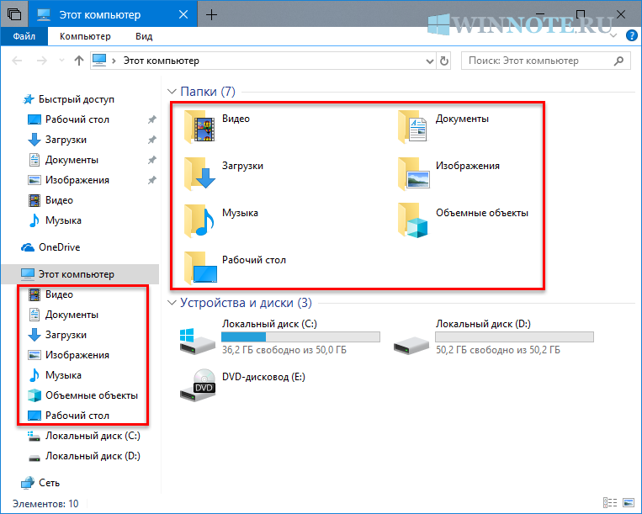Viewport: 642px width, 514px height.
Task: Open Документы under Этот компьютер in sidebar
Action: click(63, 315)
